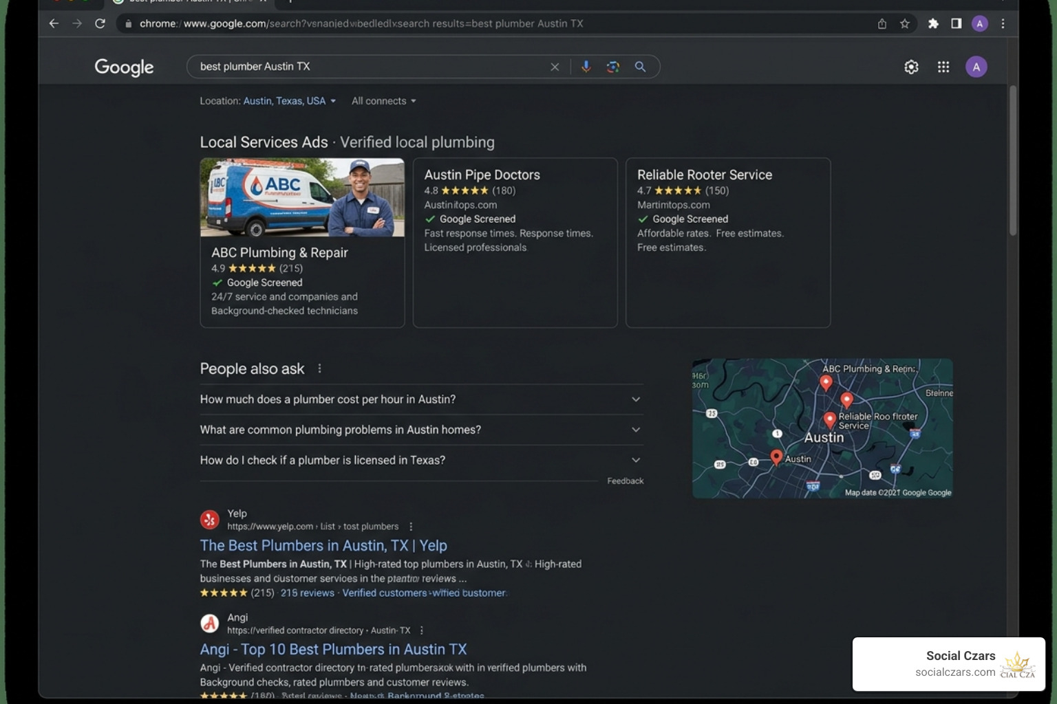Click the Angi verified contractor directory breadcrumb

tap(319, 630)
